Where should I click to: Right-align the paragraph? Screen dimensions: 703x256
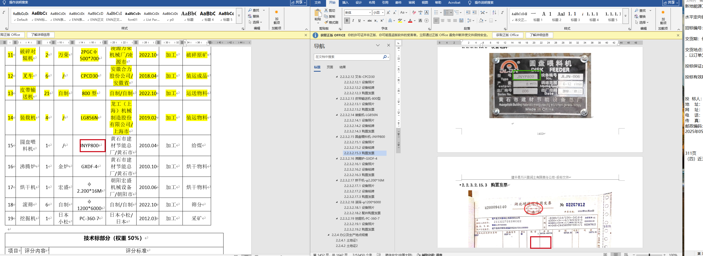pyautogui.click(x=449, y=21)
